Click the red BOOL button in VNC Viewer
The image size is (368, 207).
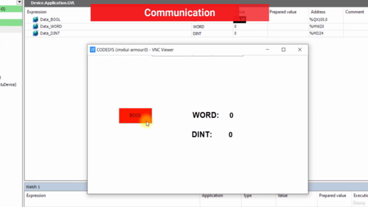pyautogui.click(x=136, y=116)
